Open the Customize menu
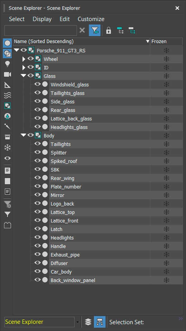186x331 pixels. tap(91, 19)
